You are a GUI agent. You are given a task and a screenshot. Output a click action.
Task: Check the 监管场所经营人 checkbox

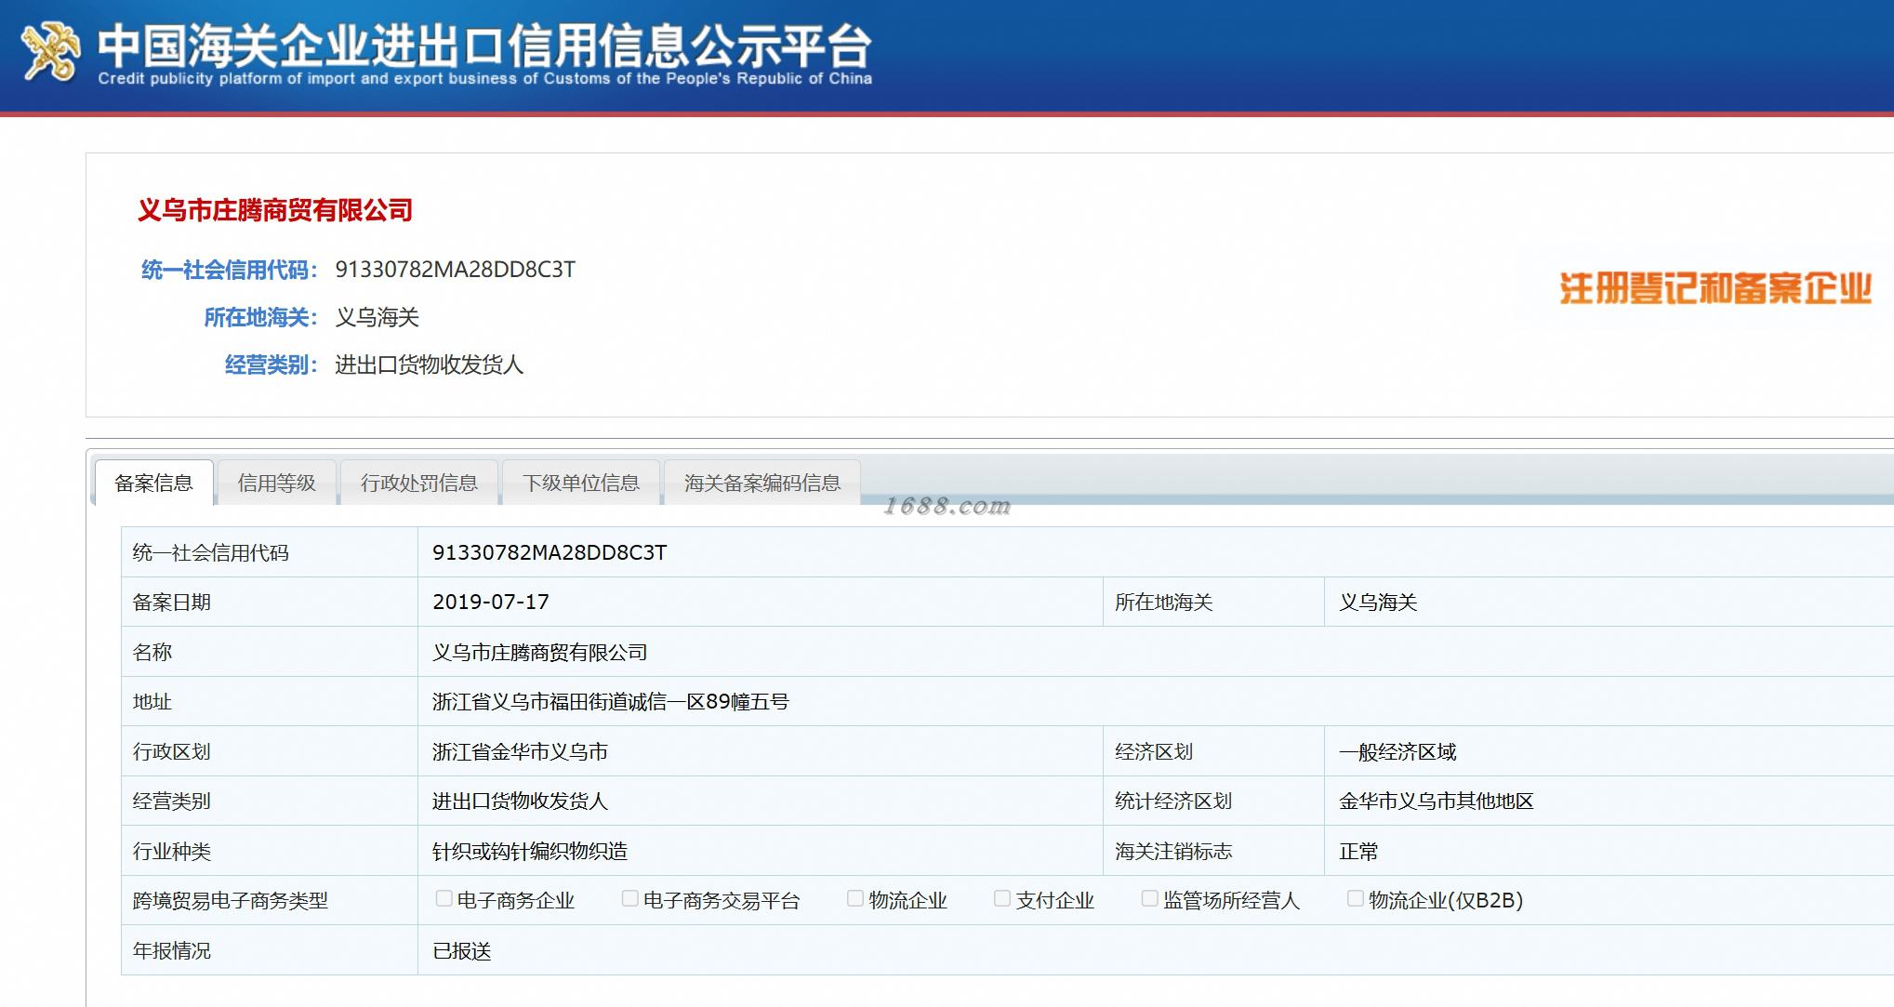coord(1149,898)
